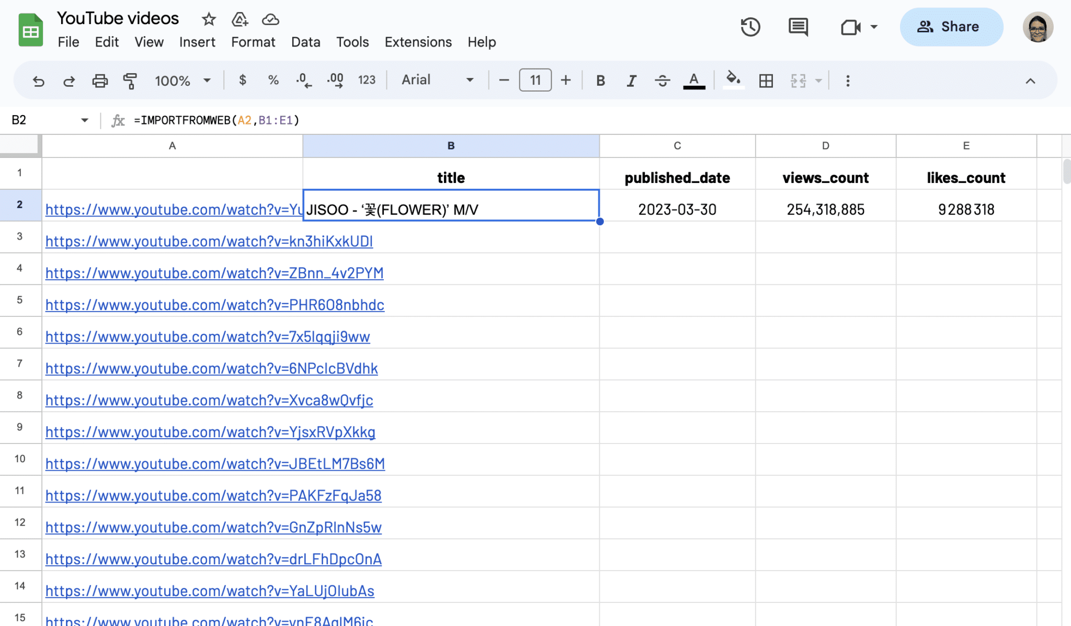1071x626 pixels.
Task: Format selection as currency
Action: coord(242,81)
